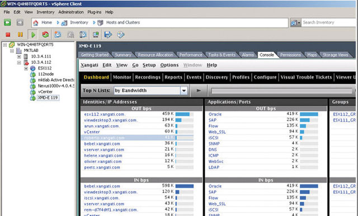Click the red Power Off stop icon
This screenshot has height=216, width=358.
(x=8, y=35)
